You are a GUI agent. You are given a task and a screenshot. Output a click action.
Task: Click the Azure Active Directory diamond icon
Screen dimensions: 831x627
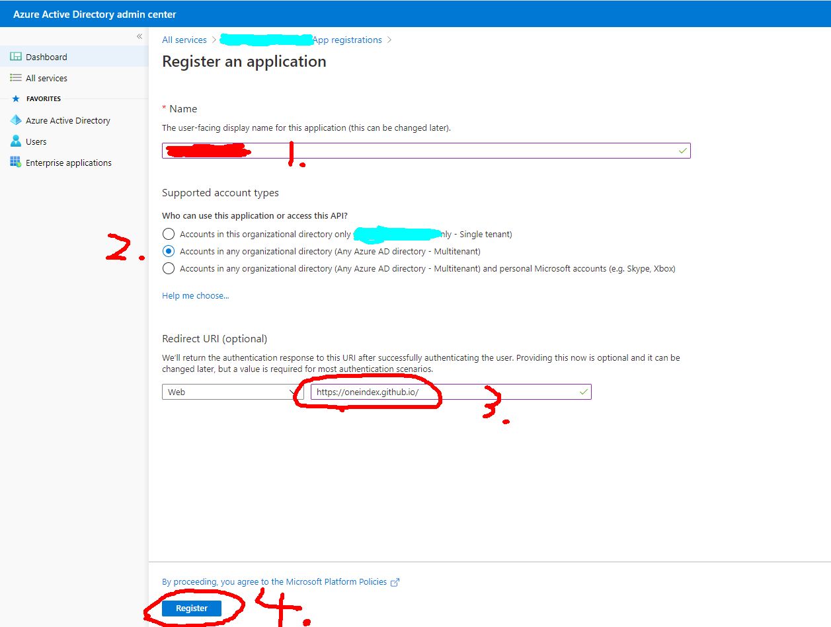(16, 120)
